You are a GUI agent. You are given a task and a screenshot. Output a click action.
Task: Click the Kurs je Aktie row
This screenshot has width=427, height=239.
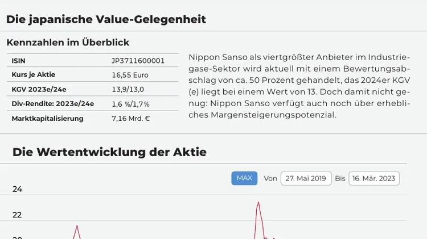pyautogui.click(x=93, y=75)
